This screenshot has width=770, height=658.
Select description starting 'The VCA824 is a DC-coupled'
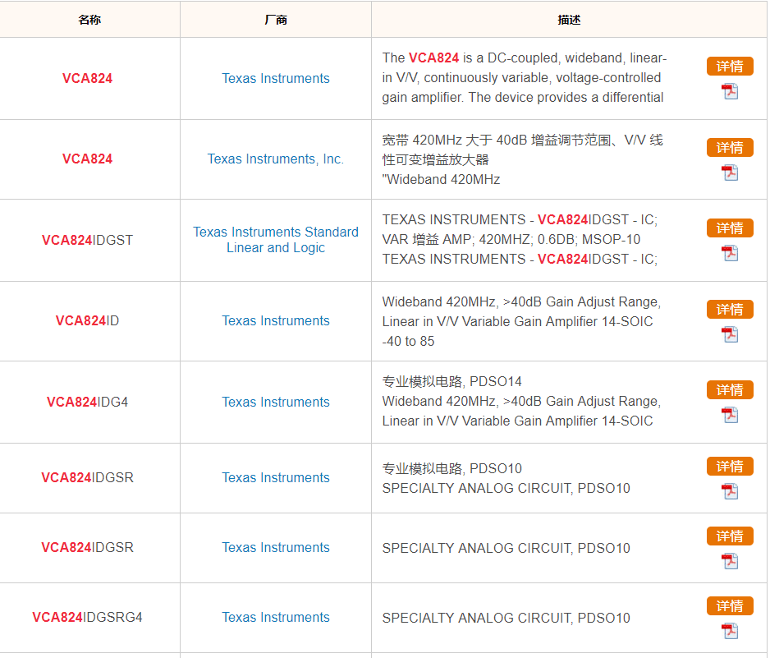(525, 78)
